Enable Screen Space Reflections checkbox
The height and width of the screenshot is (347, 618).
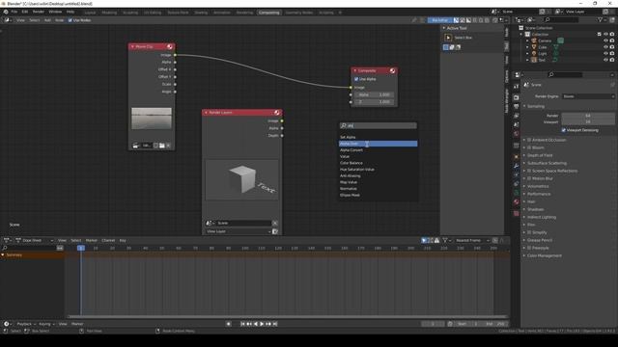point(529,171)
